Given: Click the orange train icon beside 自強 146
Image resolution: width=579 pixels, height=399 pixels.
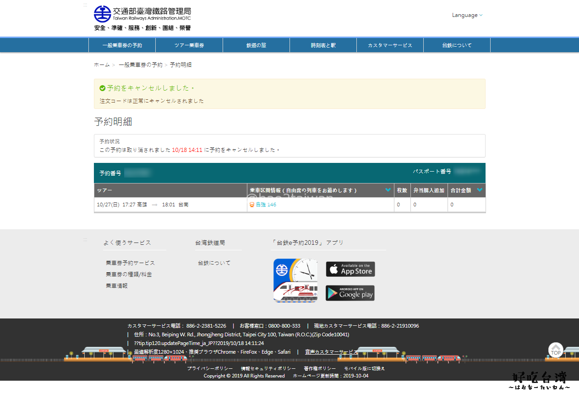Looking at the screenshot, I should point(252,205).
